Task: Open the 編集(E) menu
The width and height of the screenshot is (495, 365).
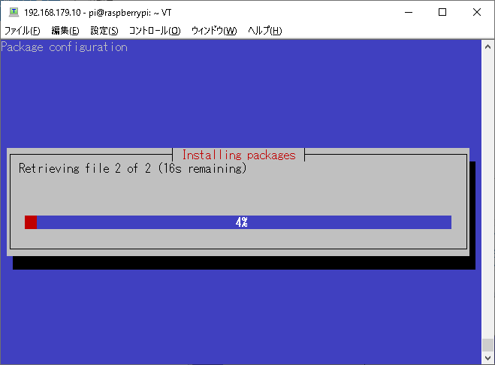Action: [65, 31]
